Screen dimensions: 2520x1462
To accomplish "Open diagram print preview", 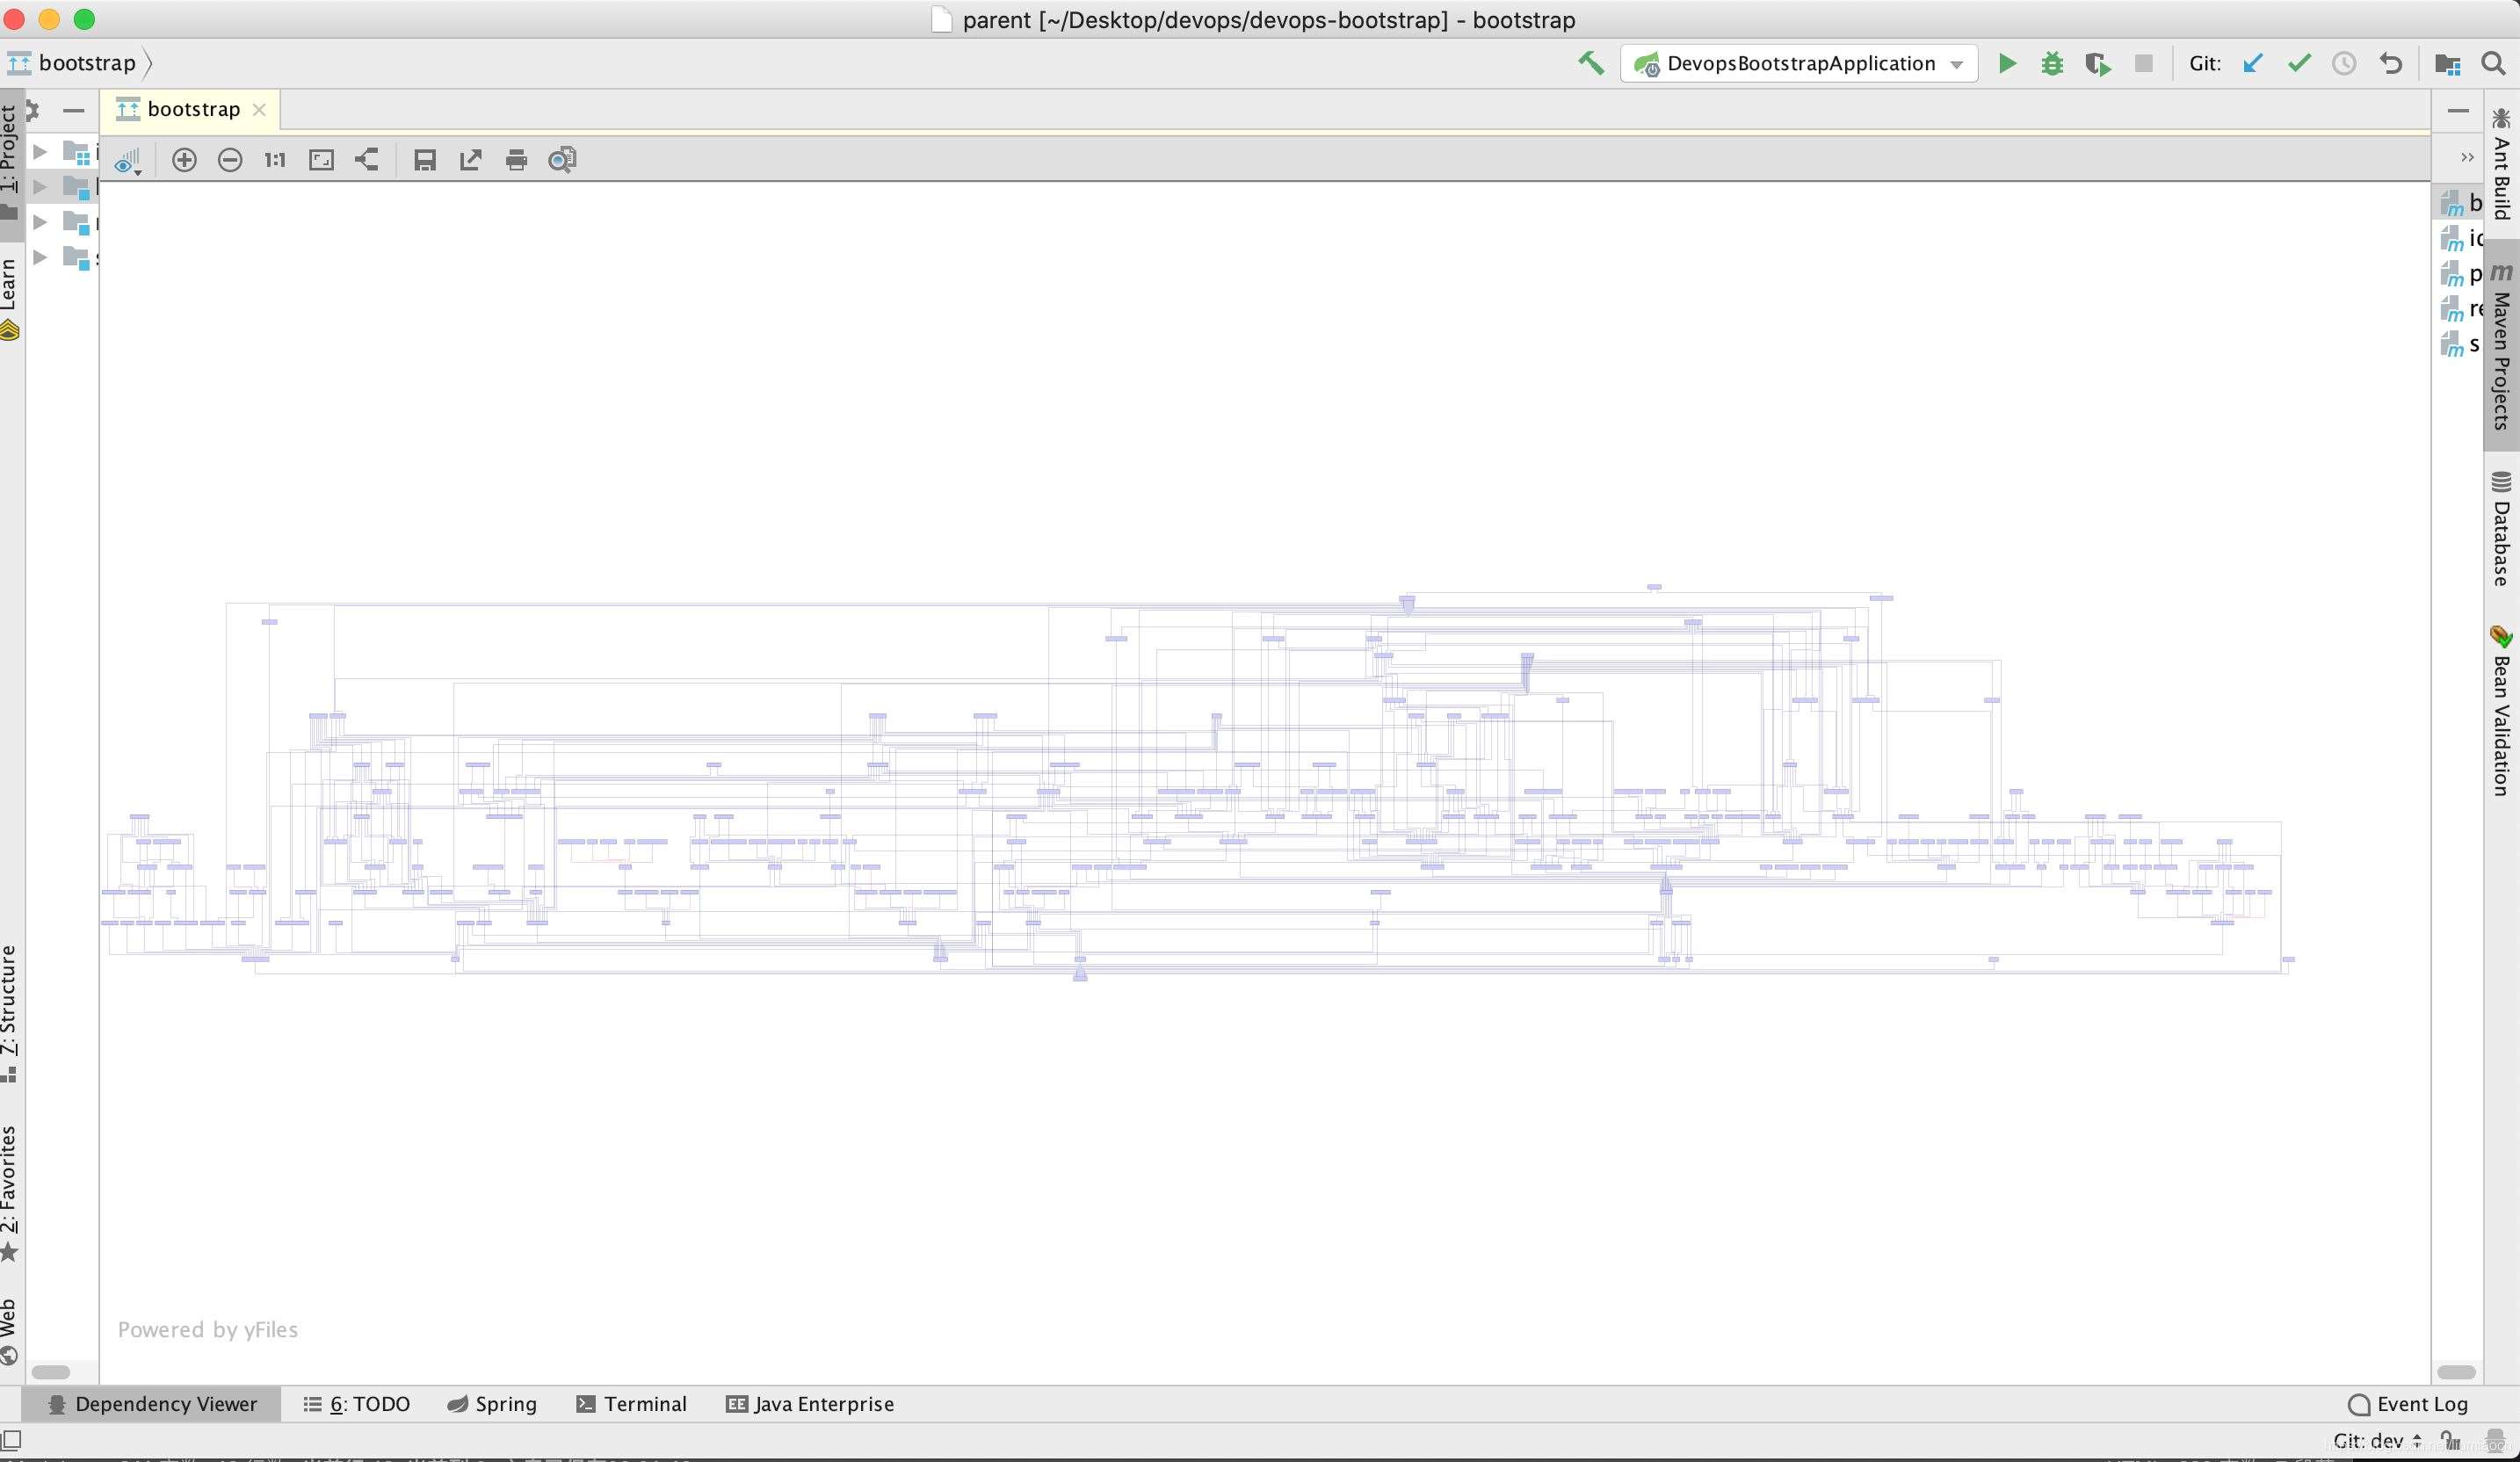I will (x=562, y=160).
